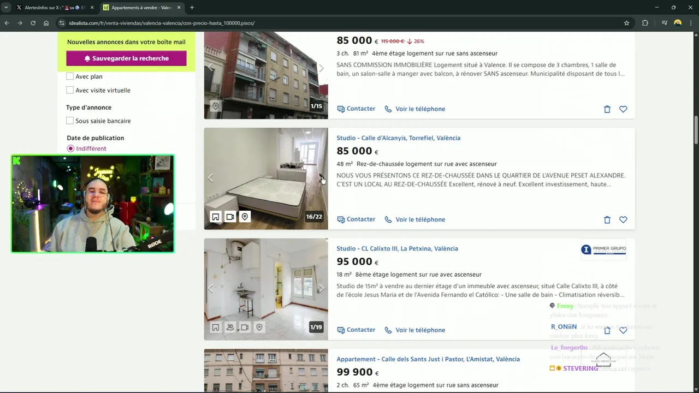Show next photo of the first 85 000 listing
This screenshot has width=699, height=393.
(321, 68)
